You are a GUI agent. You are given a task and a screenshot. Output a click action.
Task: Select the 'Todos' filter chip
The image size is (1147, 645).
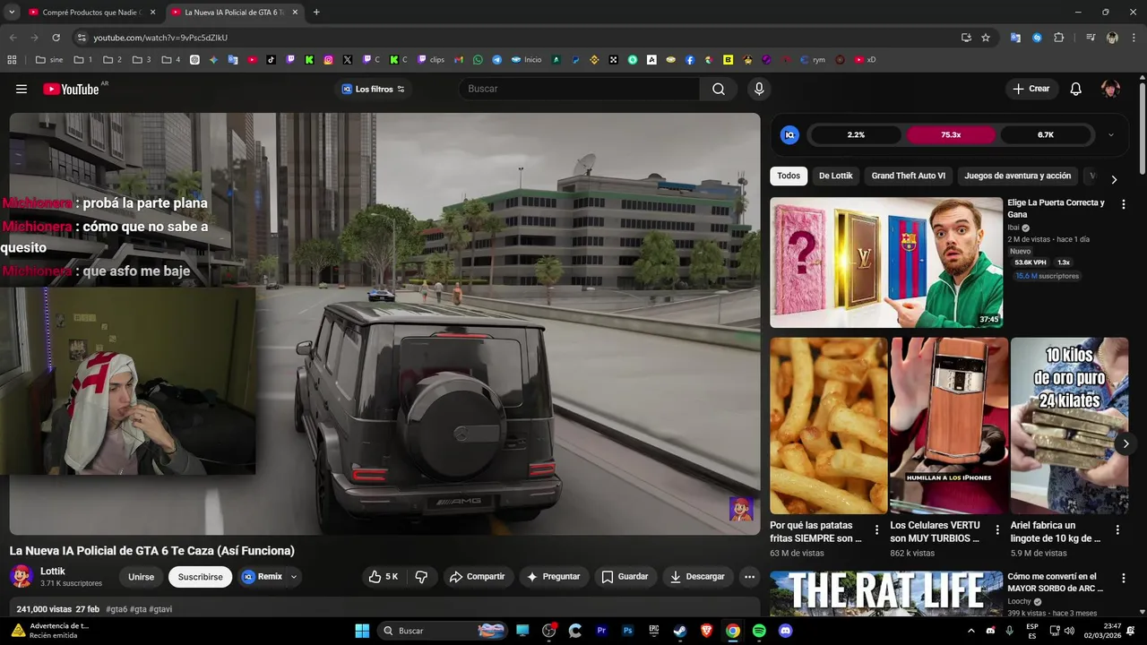789,176
